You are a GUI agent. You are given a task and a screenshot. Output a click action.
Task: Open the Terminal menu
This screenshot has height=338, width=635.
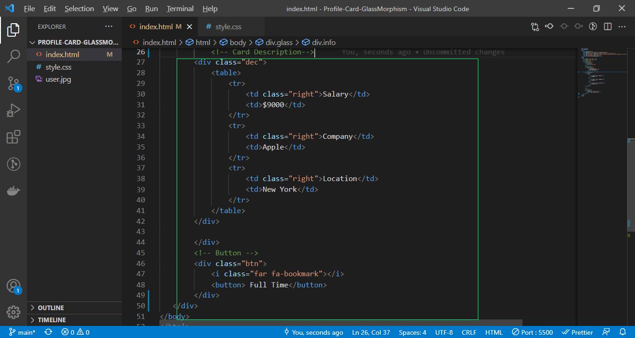(180, 8)
